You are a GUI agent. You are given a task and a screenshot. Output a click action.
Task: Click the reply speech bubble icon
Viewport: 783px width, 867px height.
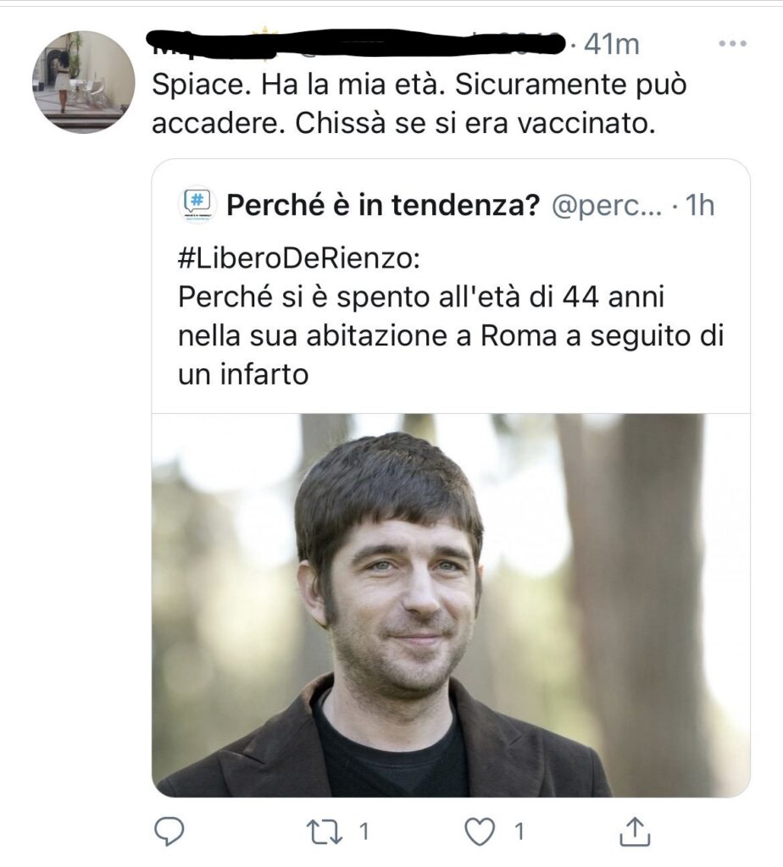click(171, 831)
